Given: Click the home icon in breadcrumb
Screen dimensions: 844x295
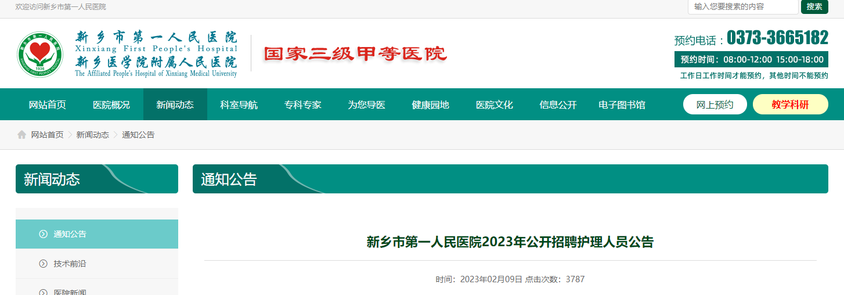Looking at the screenshot, I should pos(21,135).
